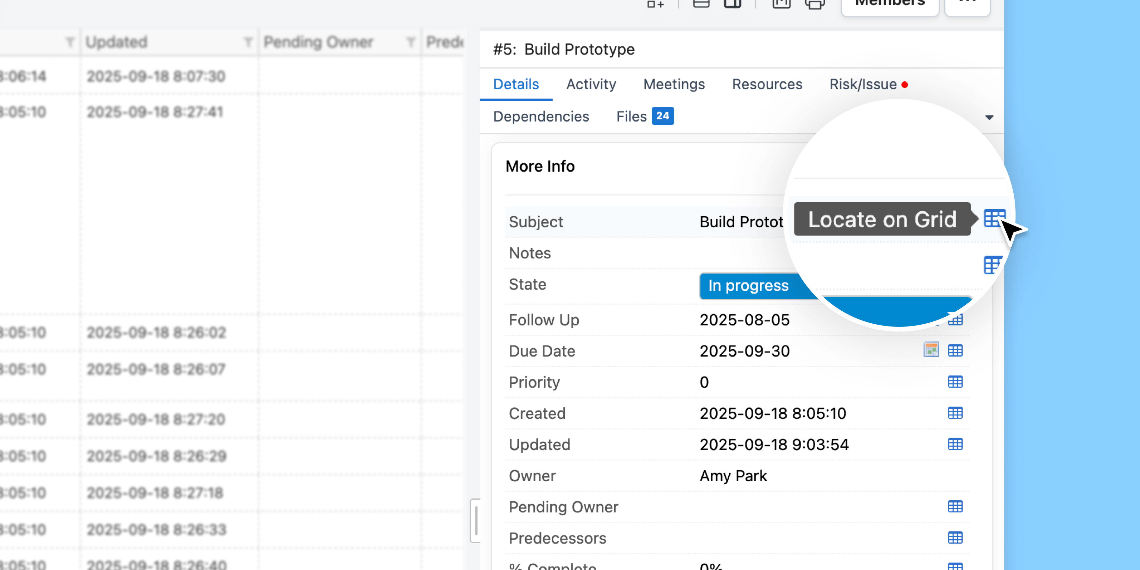This screenshot has height=570, width=1140.
Task: Expand the tab overflow dropdown arrow
Action: click(989, 118)
